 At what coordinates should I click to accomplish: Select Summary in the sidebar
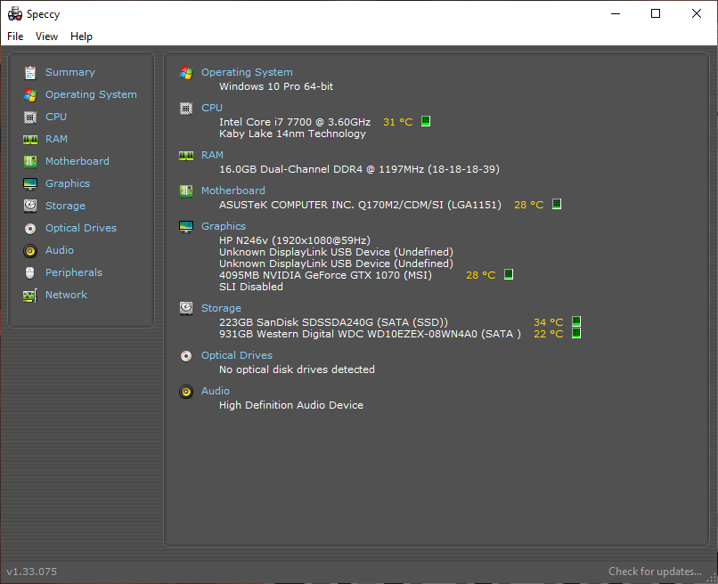coord(70,72)
